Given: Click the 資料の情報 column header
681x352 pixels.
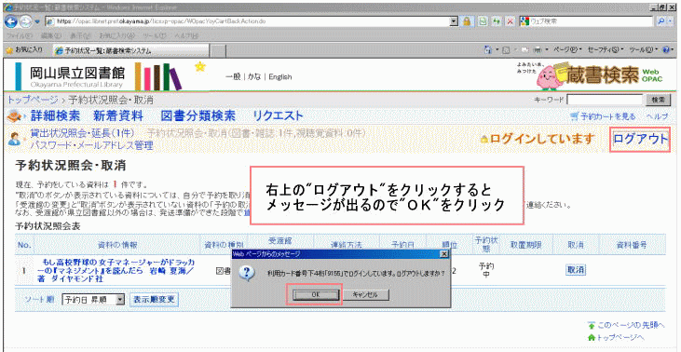Looking at the screenshot, I should pyautogui.click(x=117, y=245).
